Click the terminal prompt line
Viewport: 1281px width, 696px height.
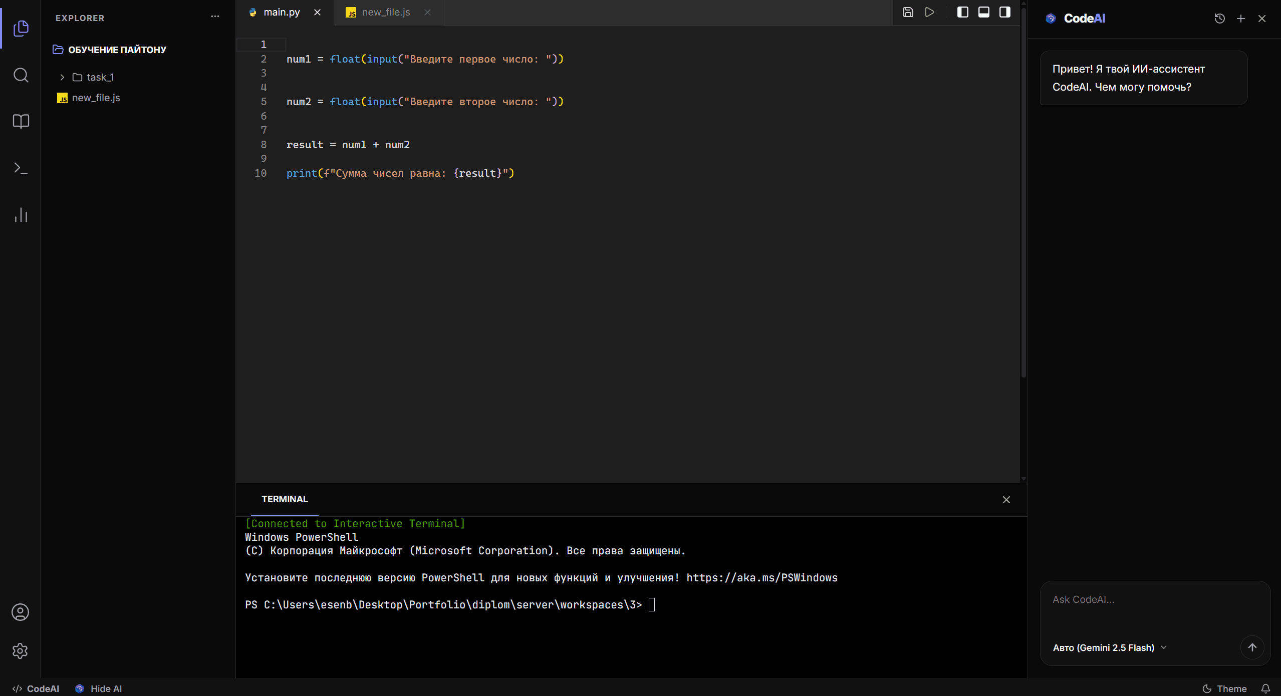(x=450, y=605)
